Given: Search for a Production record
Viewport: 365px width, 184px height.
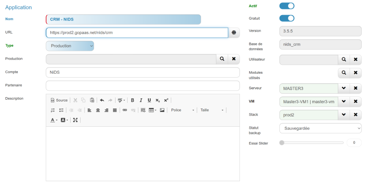Looking at the screenshot, I should (x=222, y=59).
